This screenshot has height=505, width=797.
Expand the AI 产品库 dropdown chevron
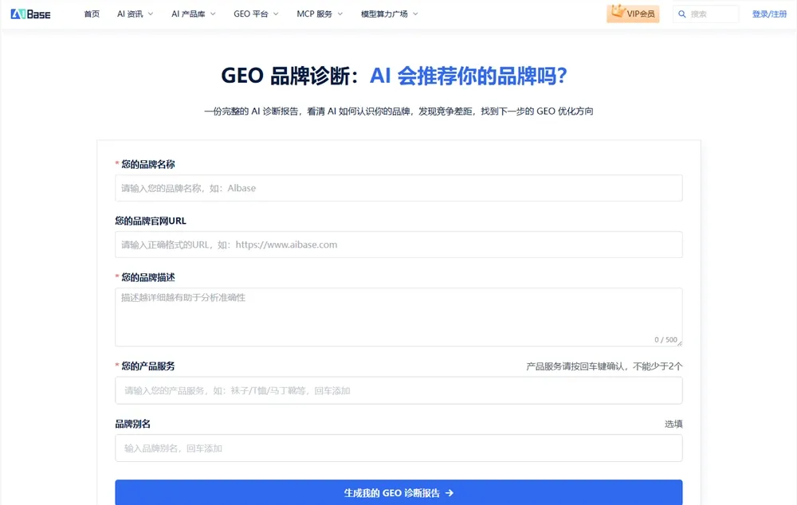(213, 14)
